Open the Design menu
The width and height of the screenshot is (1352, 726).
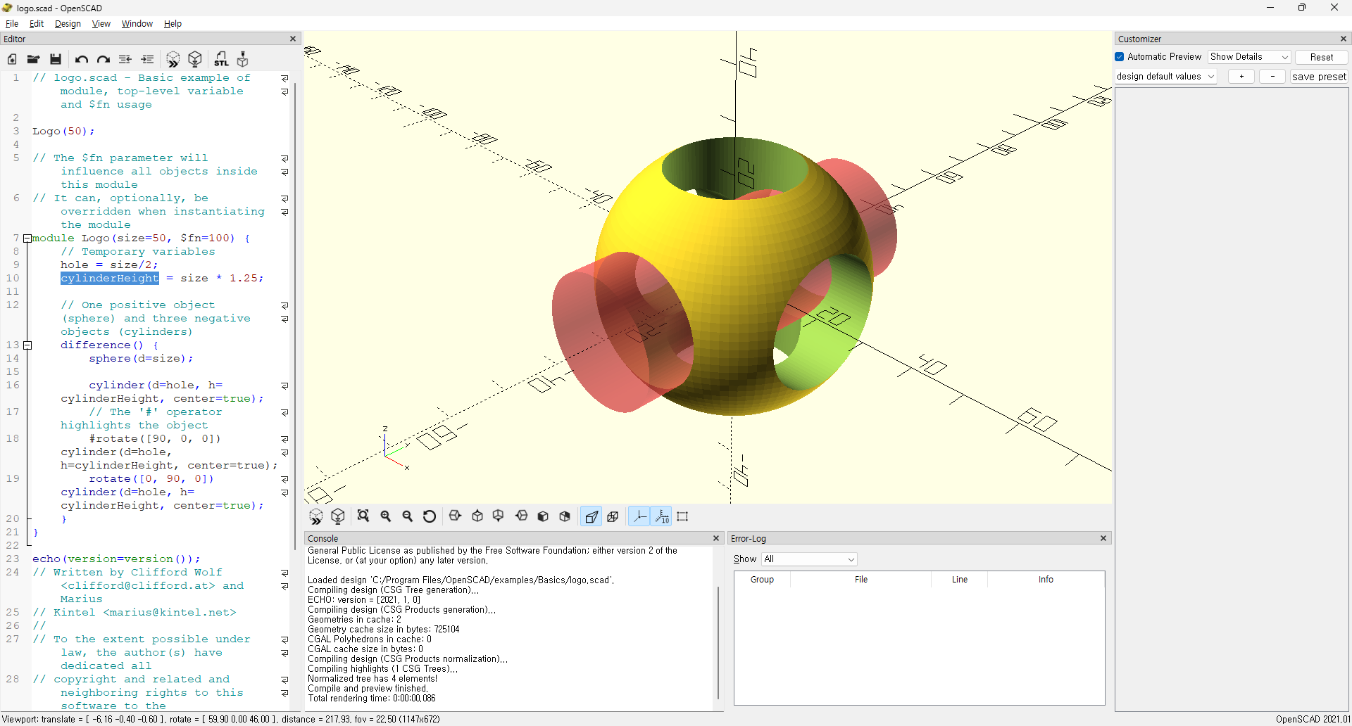coord(68,24)
